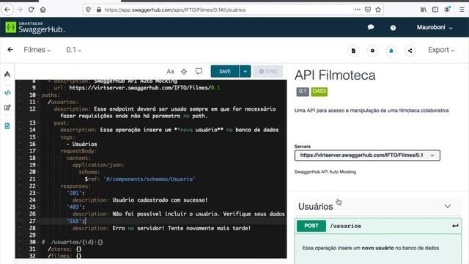Click the share icon
The width and height of the screenshot is (469, 264).
[x=410, y=51]
